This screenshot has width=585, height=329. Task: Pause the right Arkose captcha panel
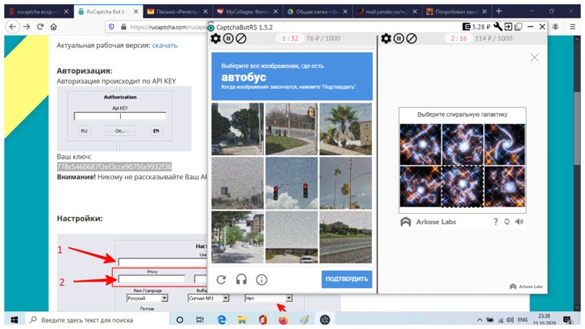pos(399,38)
